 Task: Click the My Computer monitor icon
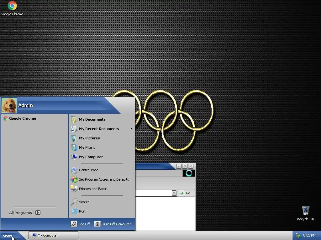[74, 157]
